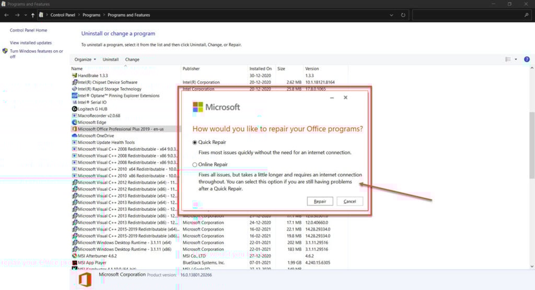Click version 10.1.18121.8164 cell
The height and width of the screenshot is (290, 535).
click(320, 82)
